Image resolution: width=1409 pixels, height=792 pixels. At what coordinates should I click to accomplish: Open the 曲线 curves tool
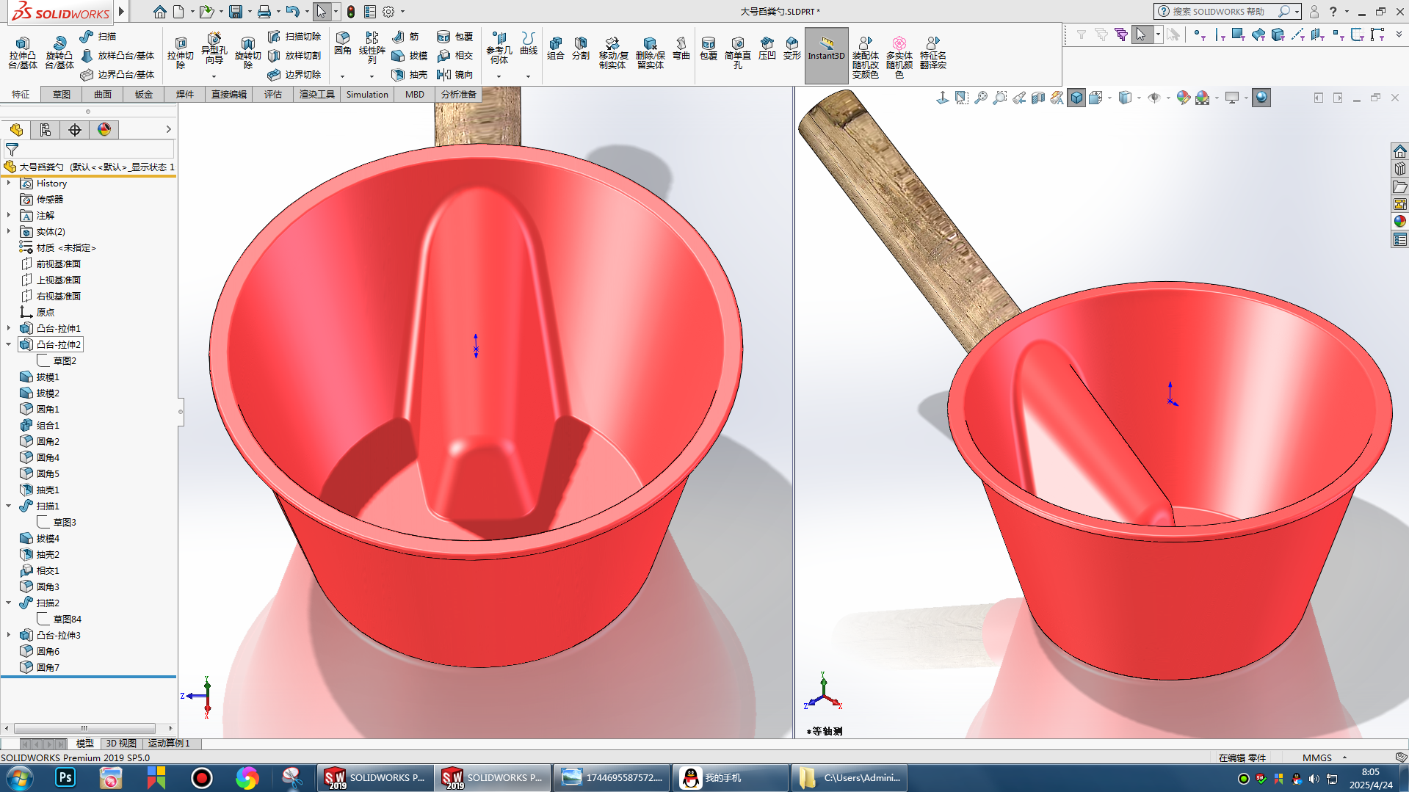click(528, 43)
